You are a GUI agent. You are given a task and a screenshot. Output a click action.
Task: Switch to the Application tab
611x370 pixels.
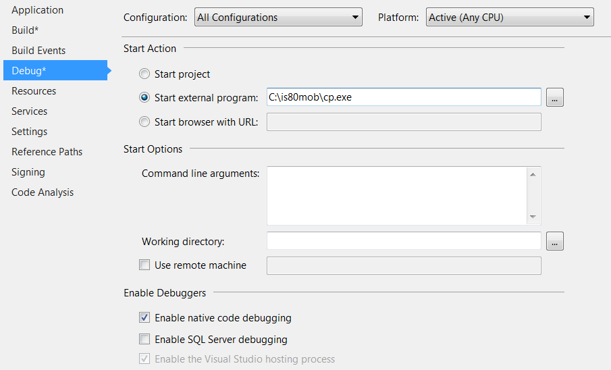tap(37, 10)
